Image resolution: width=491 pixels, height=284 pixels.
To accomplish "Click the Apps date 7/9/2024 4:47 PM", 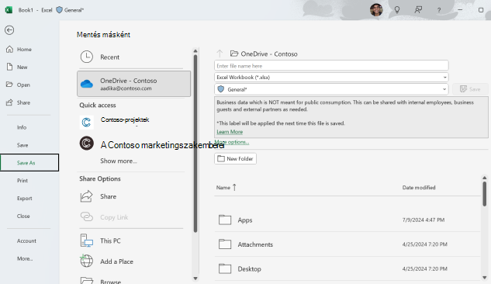I will [423, 220].
